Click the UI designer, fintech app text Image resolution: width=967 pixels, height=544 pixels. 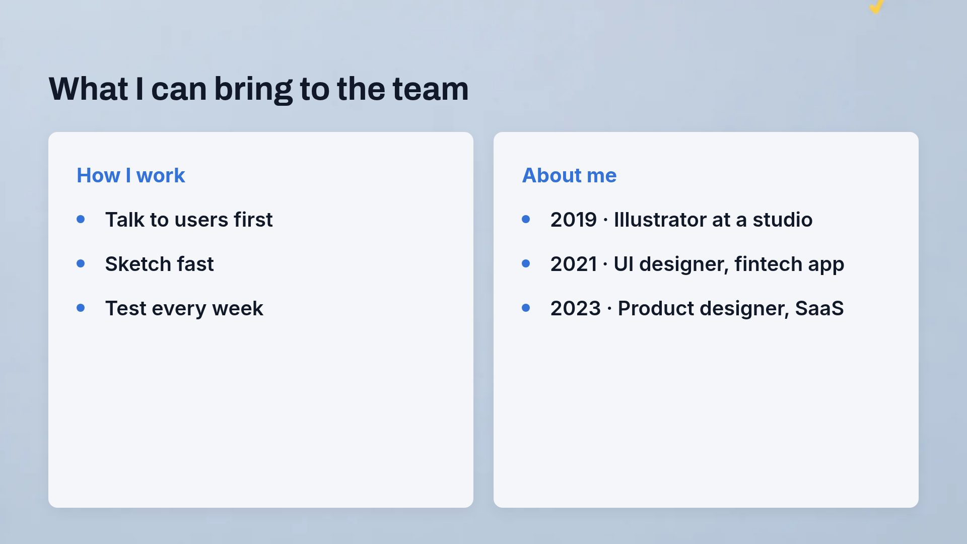pos(729,264)
